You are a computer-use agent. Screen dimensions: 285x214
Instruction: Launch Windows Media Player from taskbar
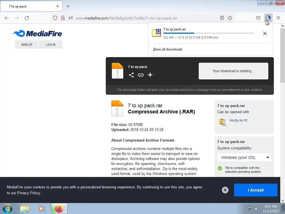click(41, 209)
